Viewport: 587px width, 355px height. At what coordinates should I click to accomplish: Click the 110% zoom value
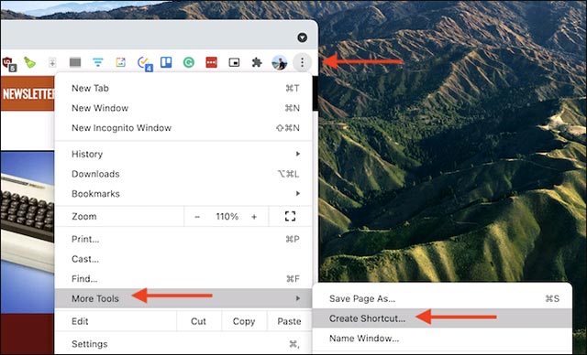(227, 217)
